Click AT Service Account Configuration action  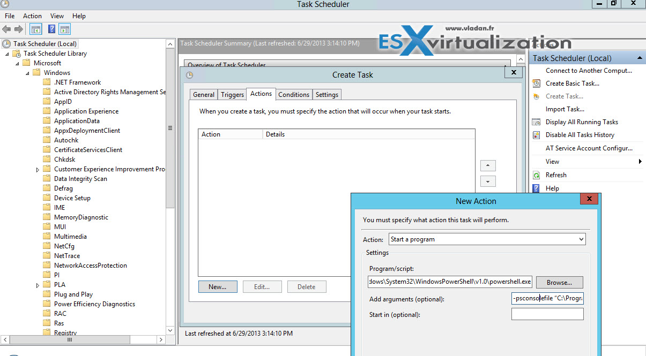(589, 148)
